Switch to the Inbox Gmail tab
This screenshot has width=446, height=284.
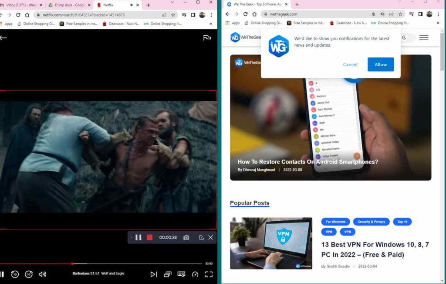tap(21, 5)
